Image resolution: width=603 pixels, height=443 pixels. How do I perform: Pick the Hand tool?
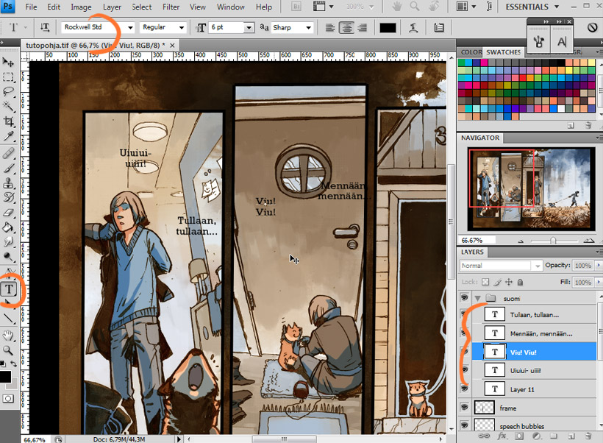click(9, 336)
